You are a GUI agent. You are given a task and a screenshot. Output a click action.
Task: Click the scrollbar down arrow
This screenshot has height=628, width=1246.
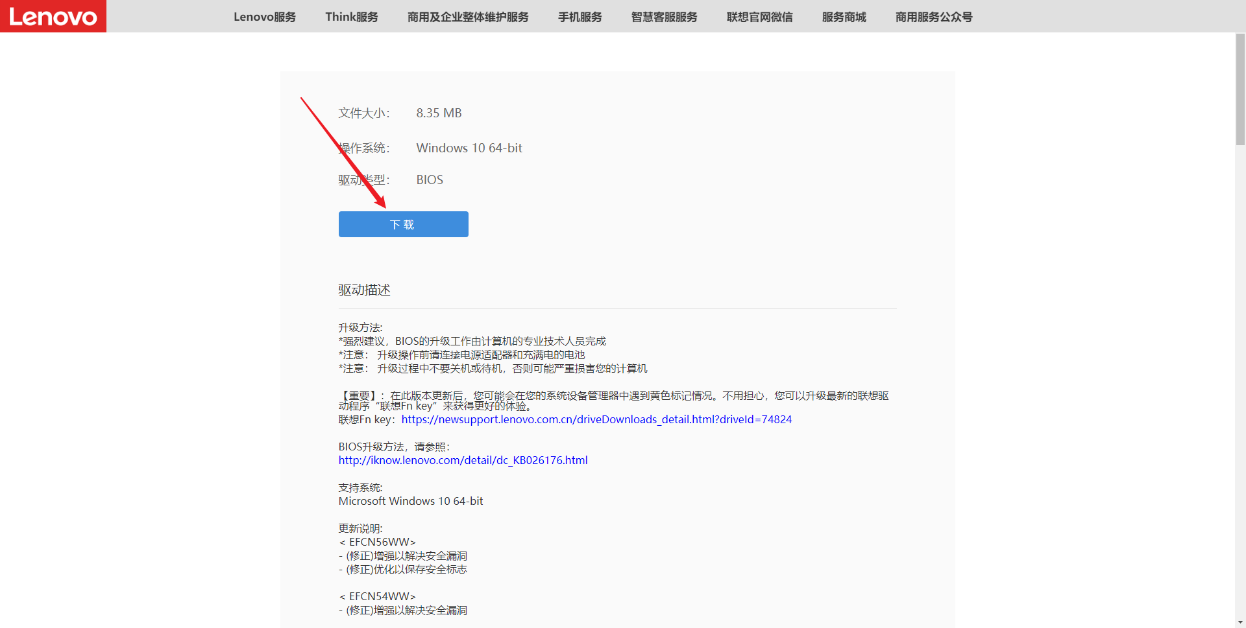pyautogui.click(x=1240, y=622)
